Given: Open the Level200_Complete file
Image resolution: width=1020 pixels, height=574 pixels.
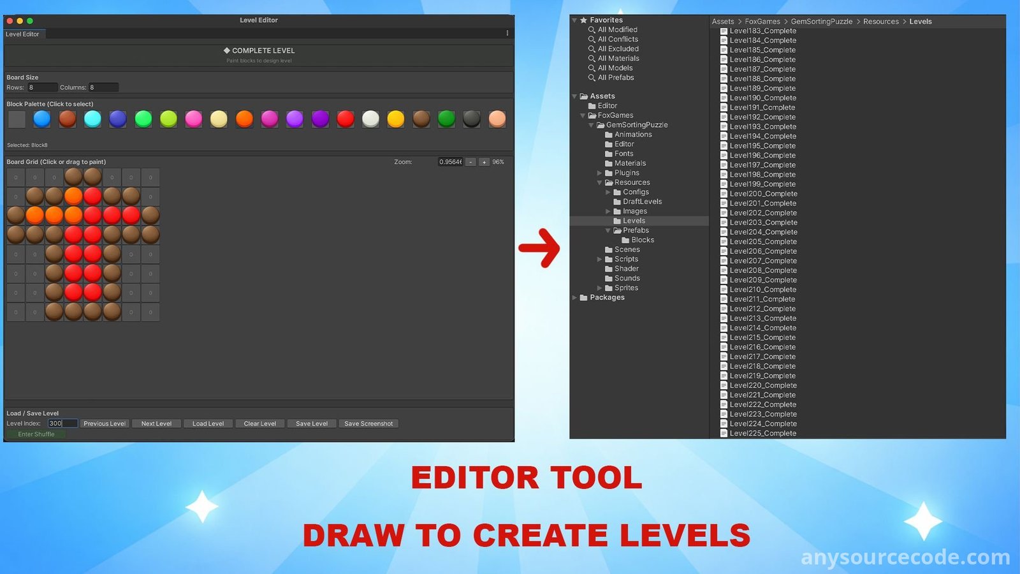Looking at the screenshot, I should (763, 194).
